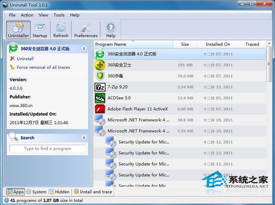Click Force removal of all traces
Screen dimensions: 275x205
43,67
